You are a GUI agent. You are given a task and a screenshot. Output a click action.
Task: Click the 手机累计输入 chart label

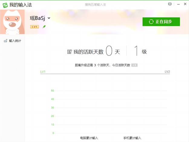click(x=132, y=138)
